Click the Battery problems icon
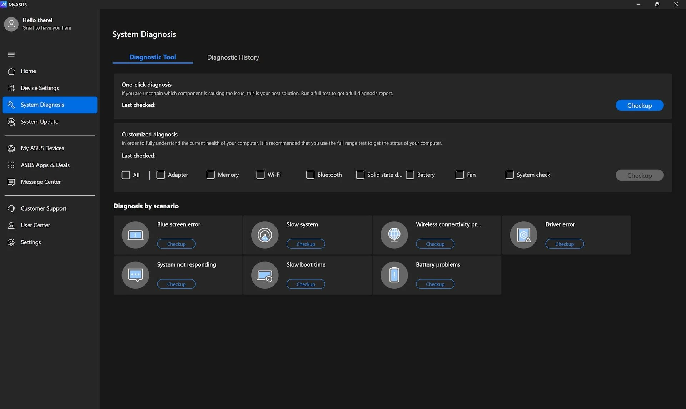This screenshot has width=686, height=409. click(394, 275)
